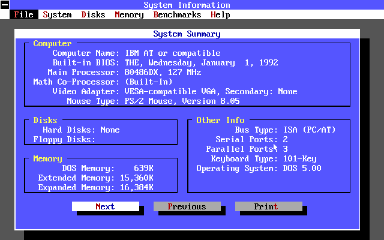Open the File menu
Screen dimensions: 384x240
(x=24, y=14)
